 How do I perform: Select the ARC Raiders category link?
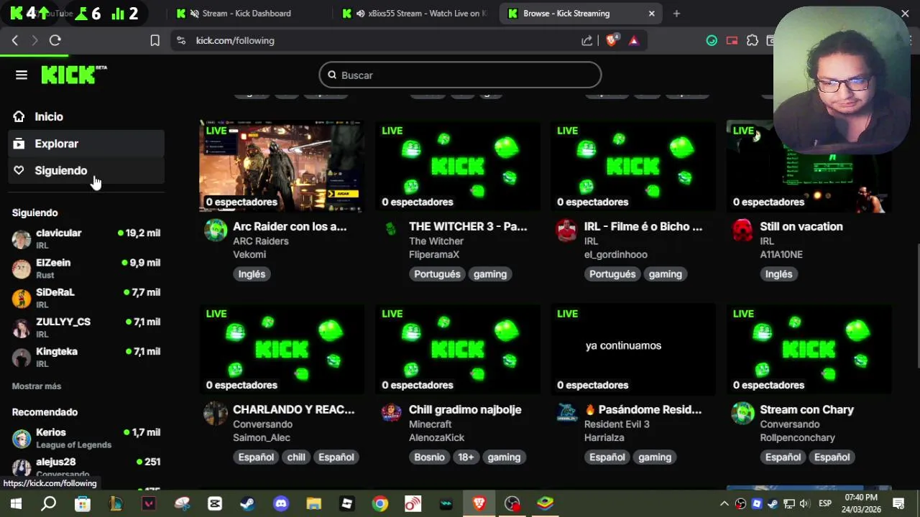coord(260,241)
